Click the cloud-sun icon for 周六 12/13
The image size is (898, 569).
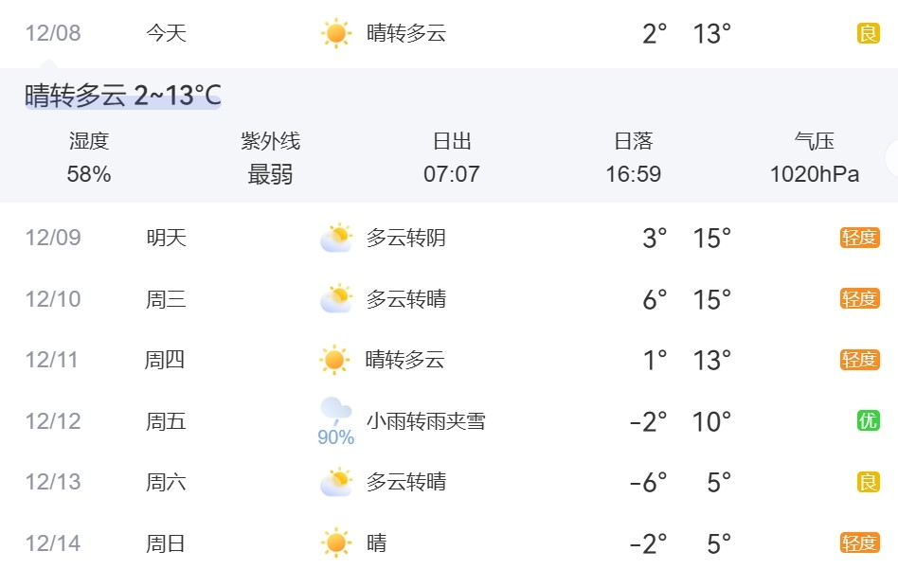click(335, 482)
